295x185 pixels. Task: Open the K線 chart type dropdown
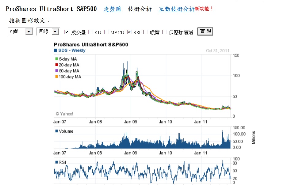(20, 31)
